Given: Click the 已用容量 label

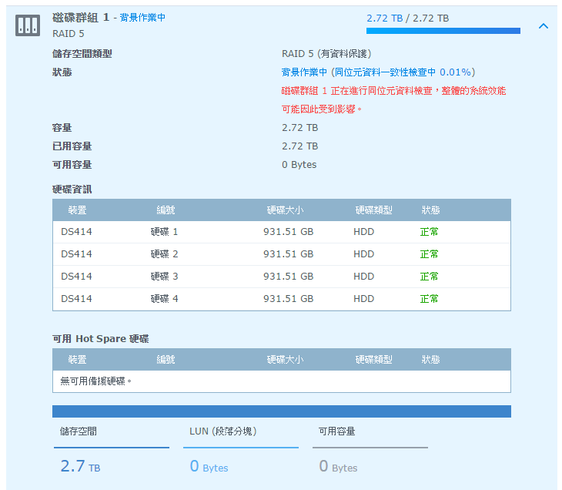Looking at the screenshot, I should [x=72, y=146].
